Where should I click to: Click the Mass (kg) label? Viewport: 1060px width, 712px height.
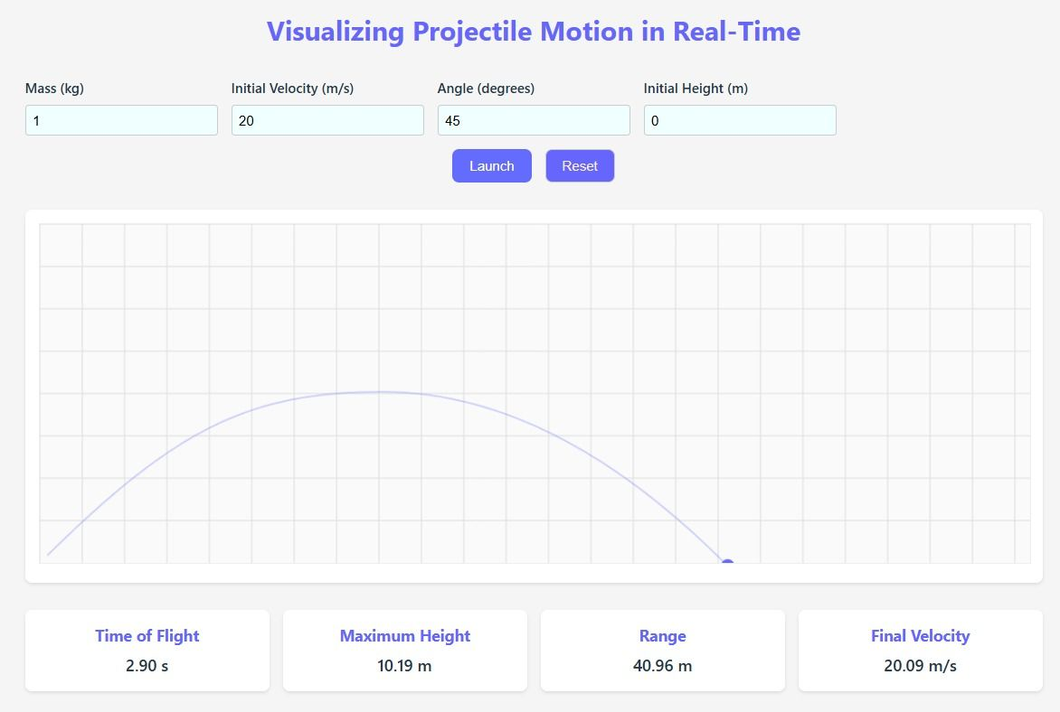click(x=55, y=88)
